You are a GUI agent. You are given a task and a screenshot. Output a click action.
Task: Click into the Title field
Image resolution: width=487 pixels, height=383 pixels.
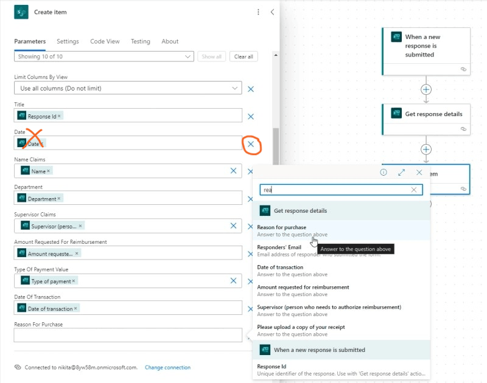128,116
